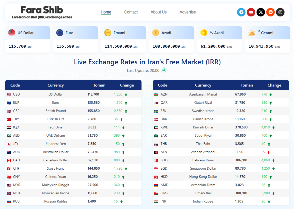Go to the Home menu item

[x=106, y=12]
